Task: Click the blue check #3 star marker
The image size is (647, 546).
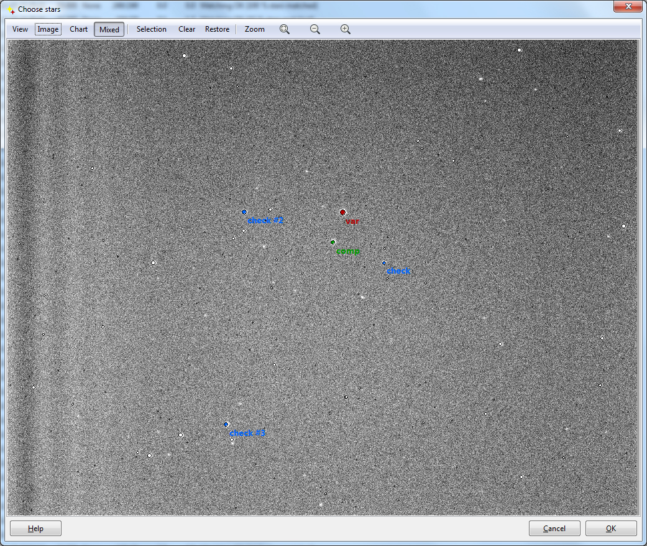Action: coord(226,424)
